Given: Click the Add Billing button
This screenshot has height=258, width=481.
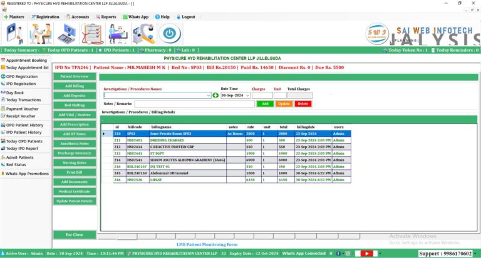Looking at the screenshot, I should point(75,86).
